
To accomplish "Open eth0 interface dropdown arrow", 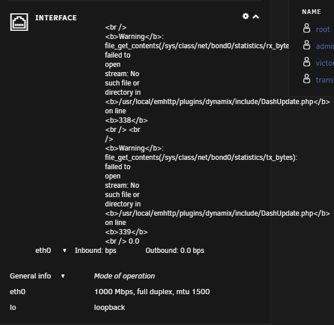I will click(x=64, y=251).
